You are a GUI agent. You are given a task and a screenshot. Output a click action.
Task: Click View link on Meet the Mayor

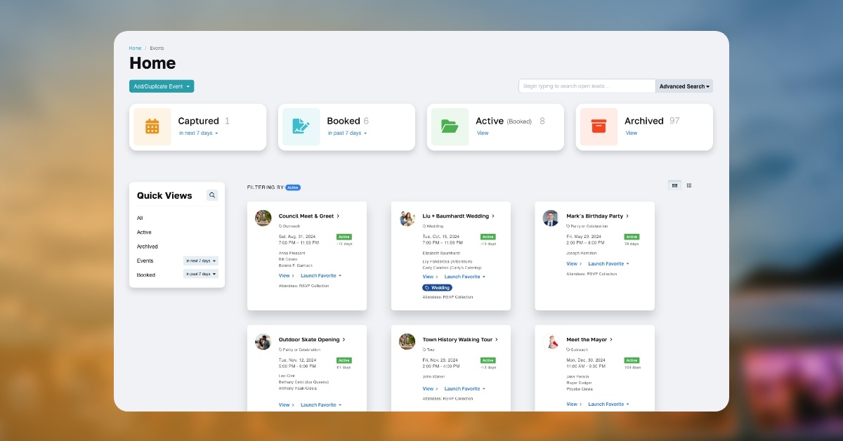click(x=573, y=404)
